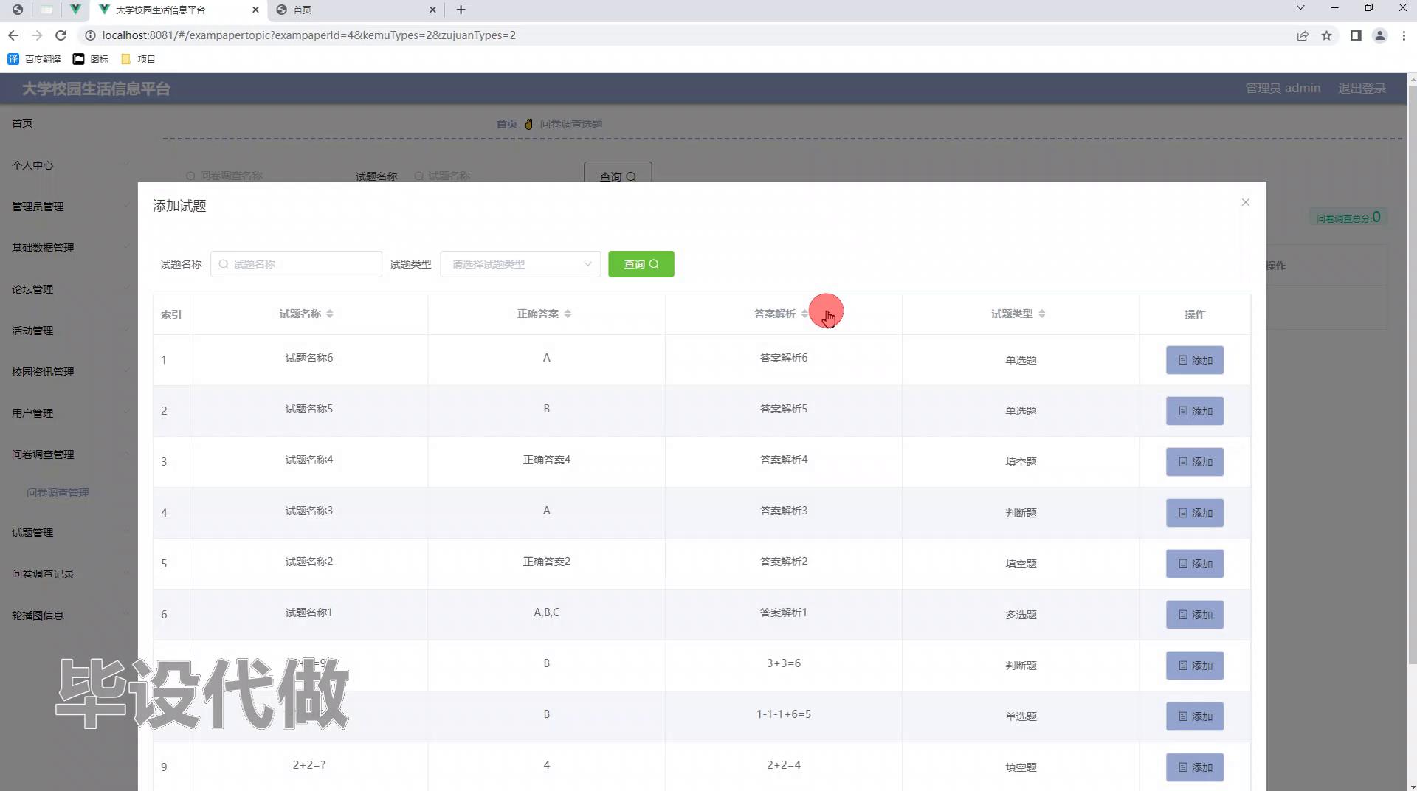The height and width of the screenshot is (791, 1417).
Task: Close the 添加试题 dialog
Action: click(1245, 202)
